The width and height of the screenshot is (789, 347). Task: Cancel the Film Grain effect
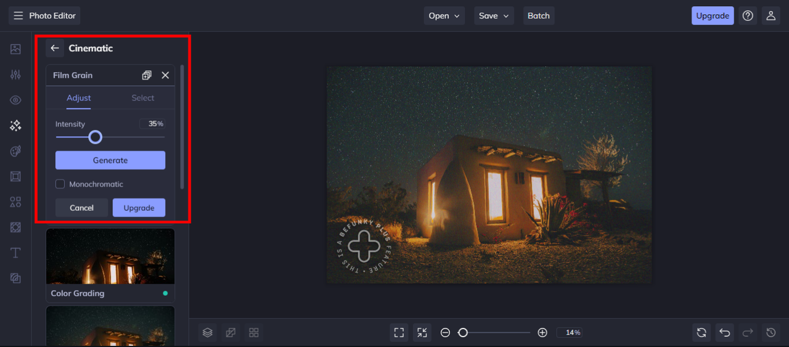[x=81, y=208]
